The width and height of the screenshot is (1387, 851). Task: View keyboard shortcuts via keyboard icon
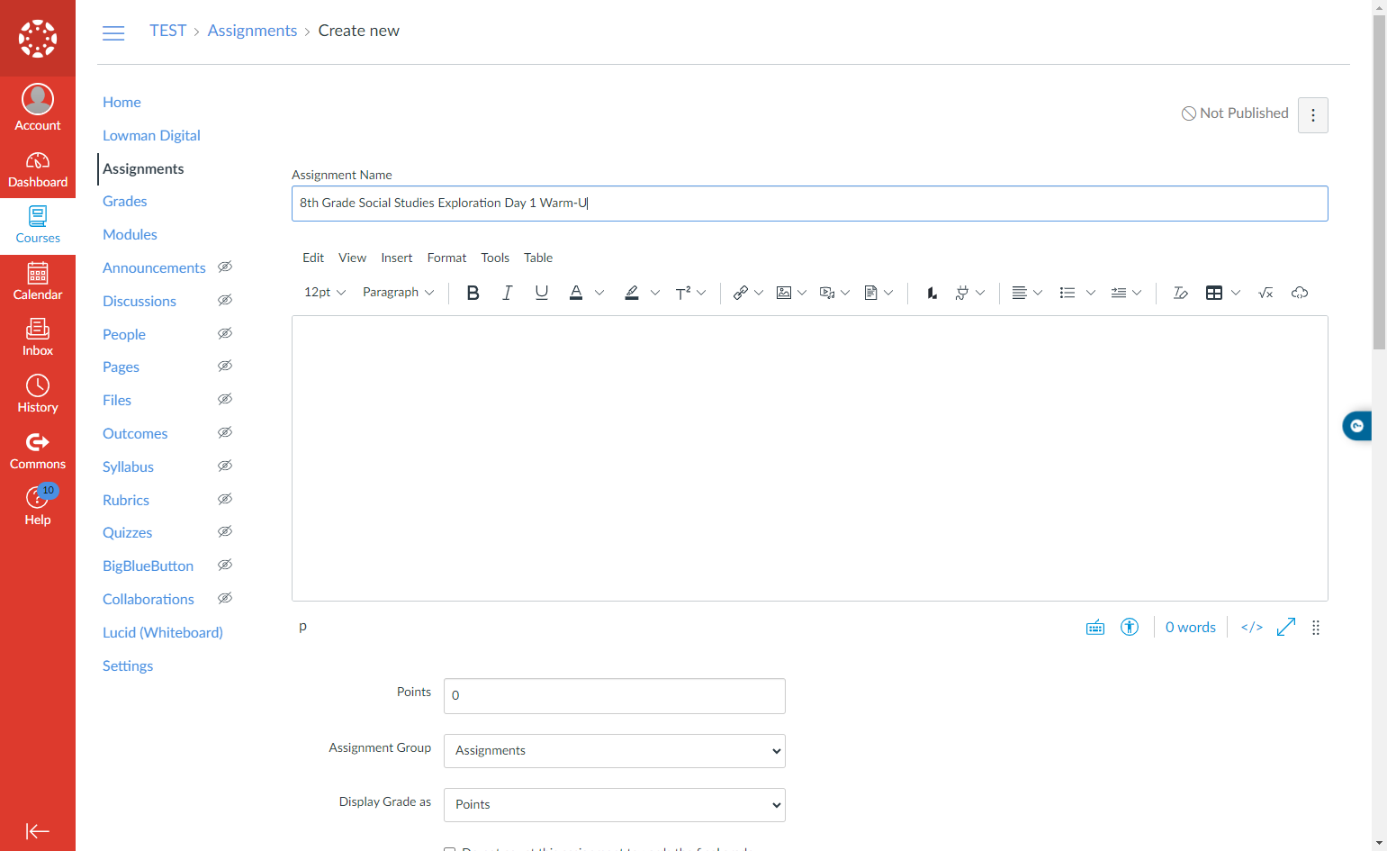1095,628
